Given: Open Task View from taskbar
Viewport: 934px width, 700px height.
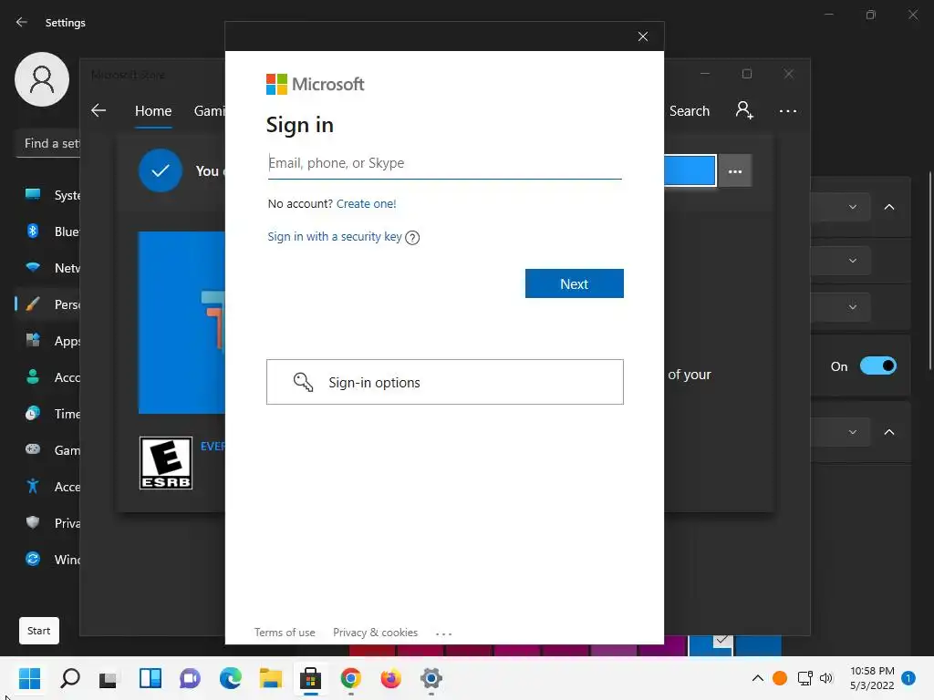Looking at the screenshot, I should [109, 678].
